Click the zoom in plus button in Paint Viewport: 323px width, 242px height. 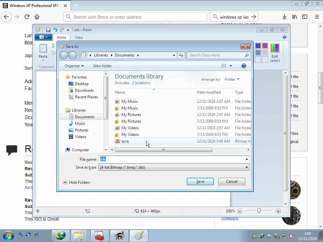tap(278, 211)
